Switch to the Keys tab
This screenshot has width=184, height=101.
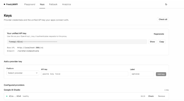point(42,4)
